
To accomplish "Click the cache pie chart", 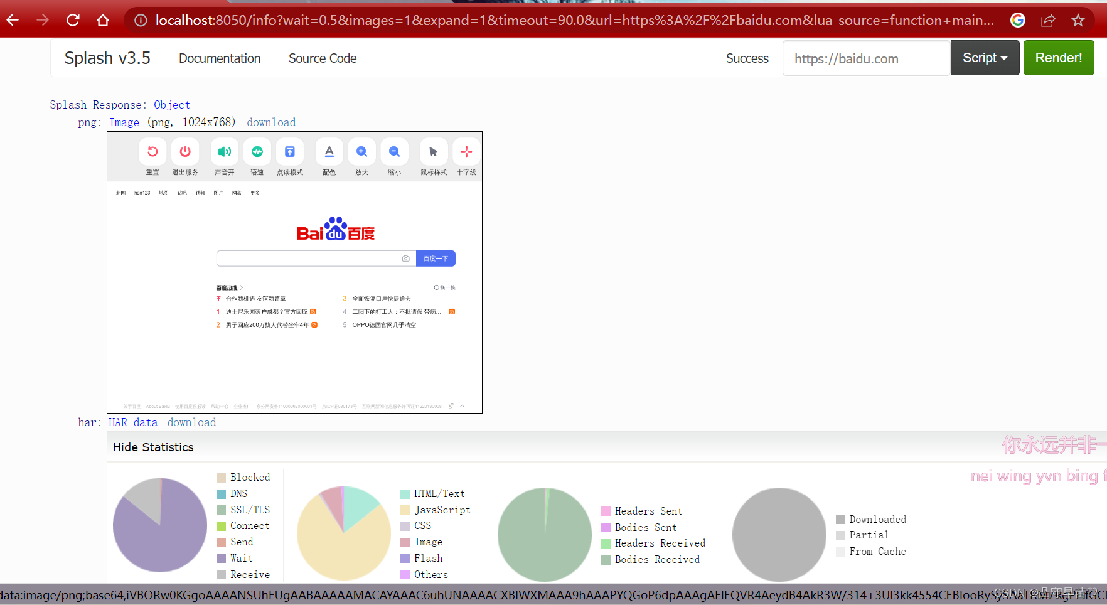I will click(779, 535).
